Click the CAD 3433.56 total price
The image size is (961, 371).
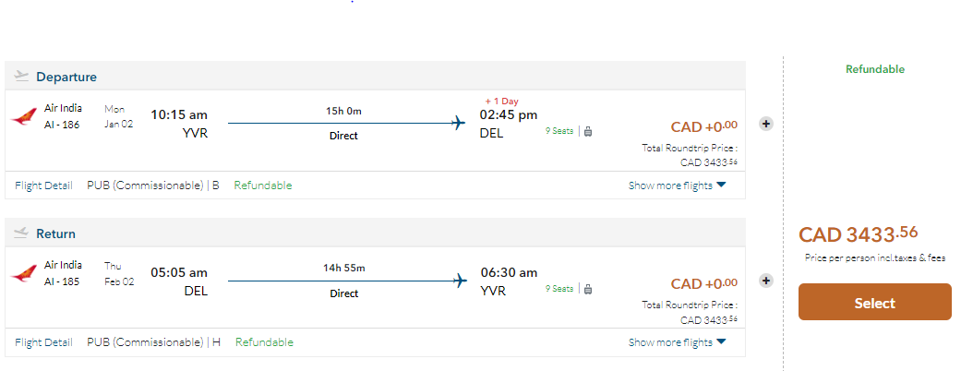tap(859, 234)
